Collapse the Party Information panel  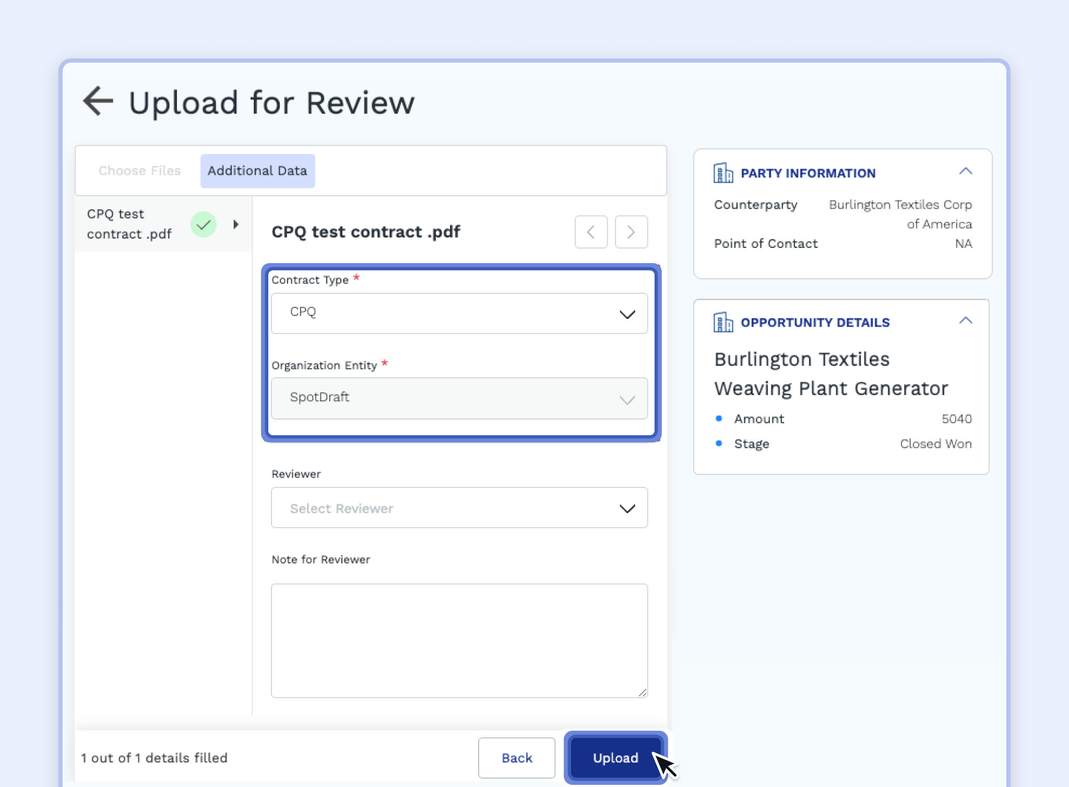pos(966,171)
